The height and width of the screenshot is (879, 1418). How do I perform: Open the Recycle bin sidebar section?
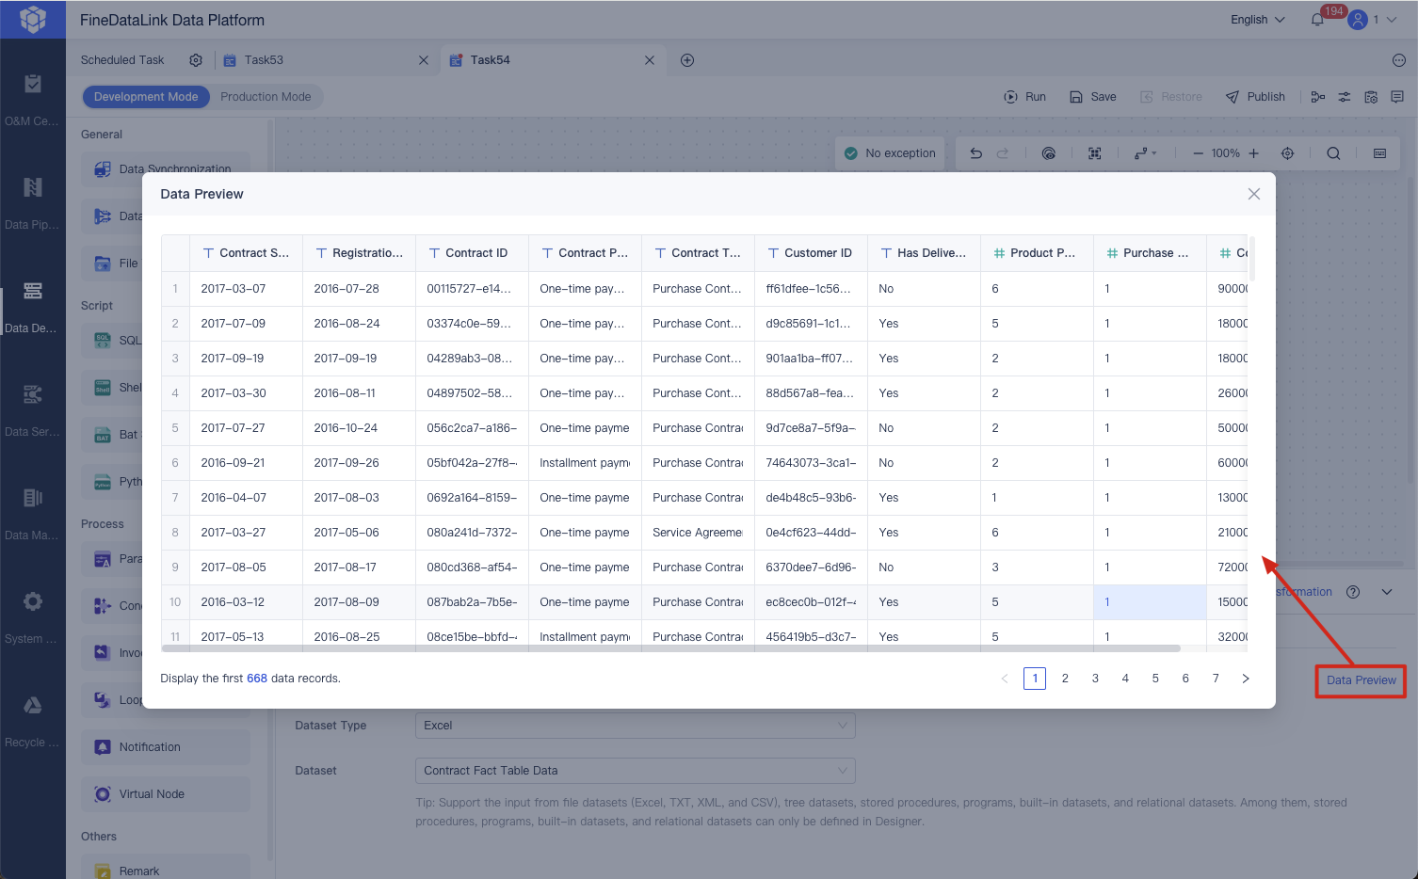pos(32,720)
